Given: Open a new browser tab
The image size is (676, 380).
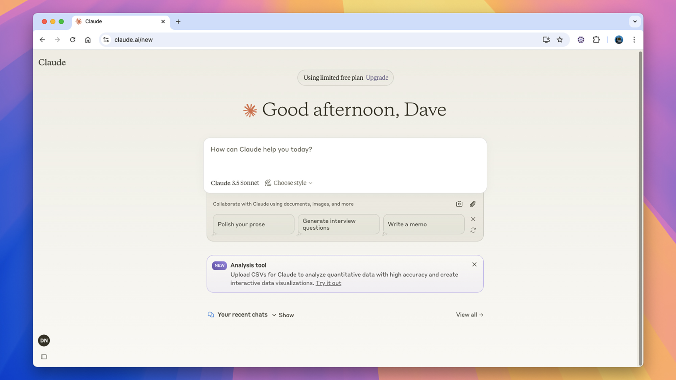Looking at the screenshot, I should coord(178,22).
